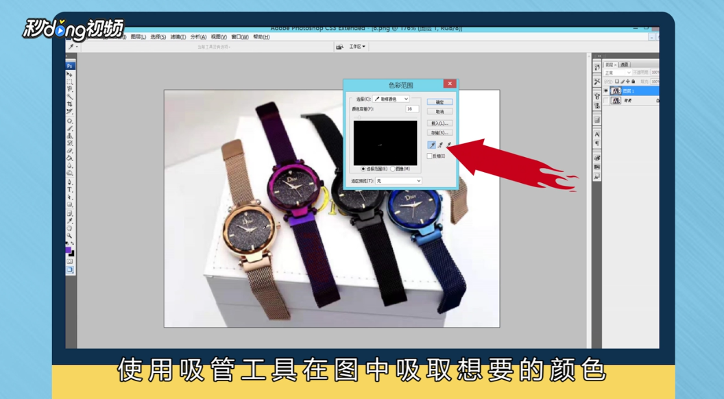Open the 视图(V) menu
The image size is (724, 399).
219,37
